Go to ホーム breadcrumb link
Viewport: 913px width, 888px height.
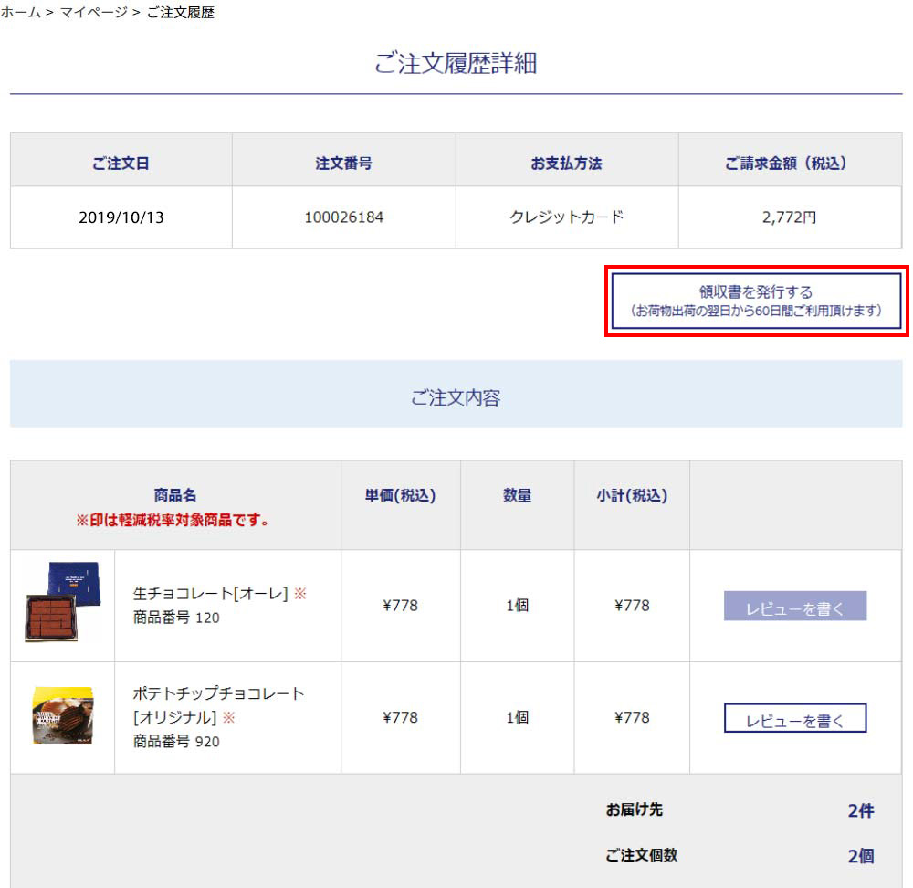pyautogui.click(x=20, y=12)
